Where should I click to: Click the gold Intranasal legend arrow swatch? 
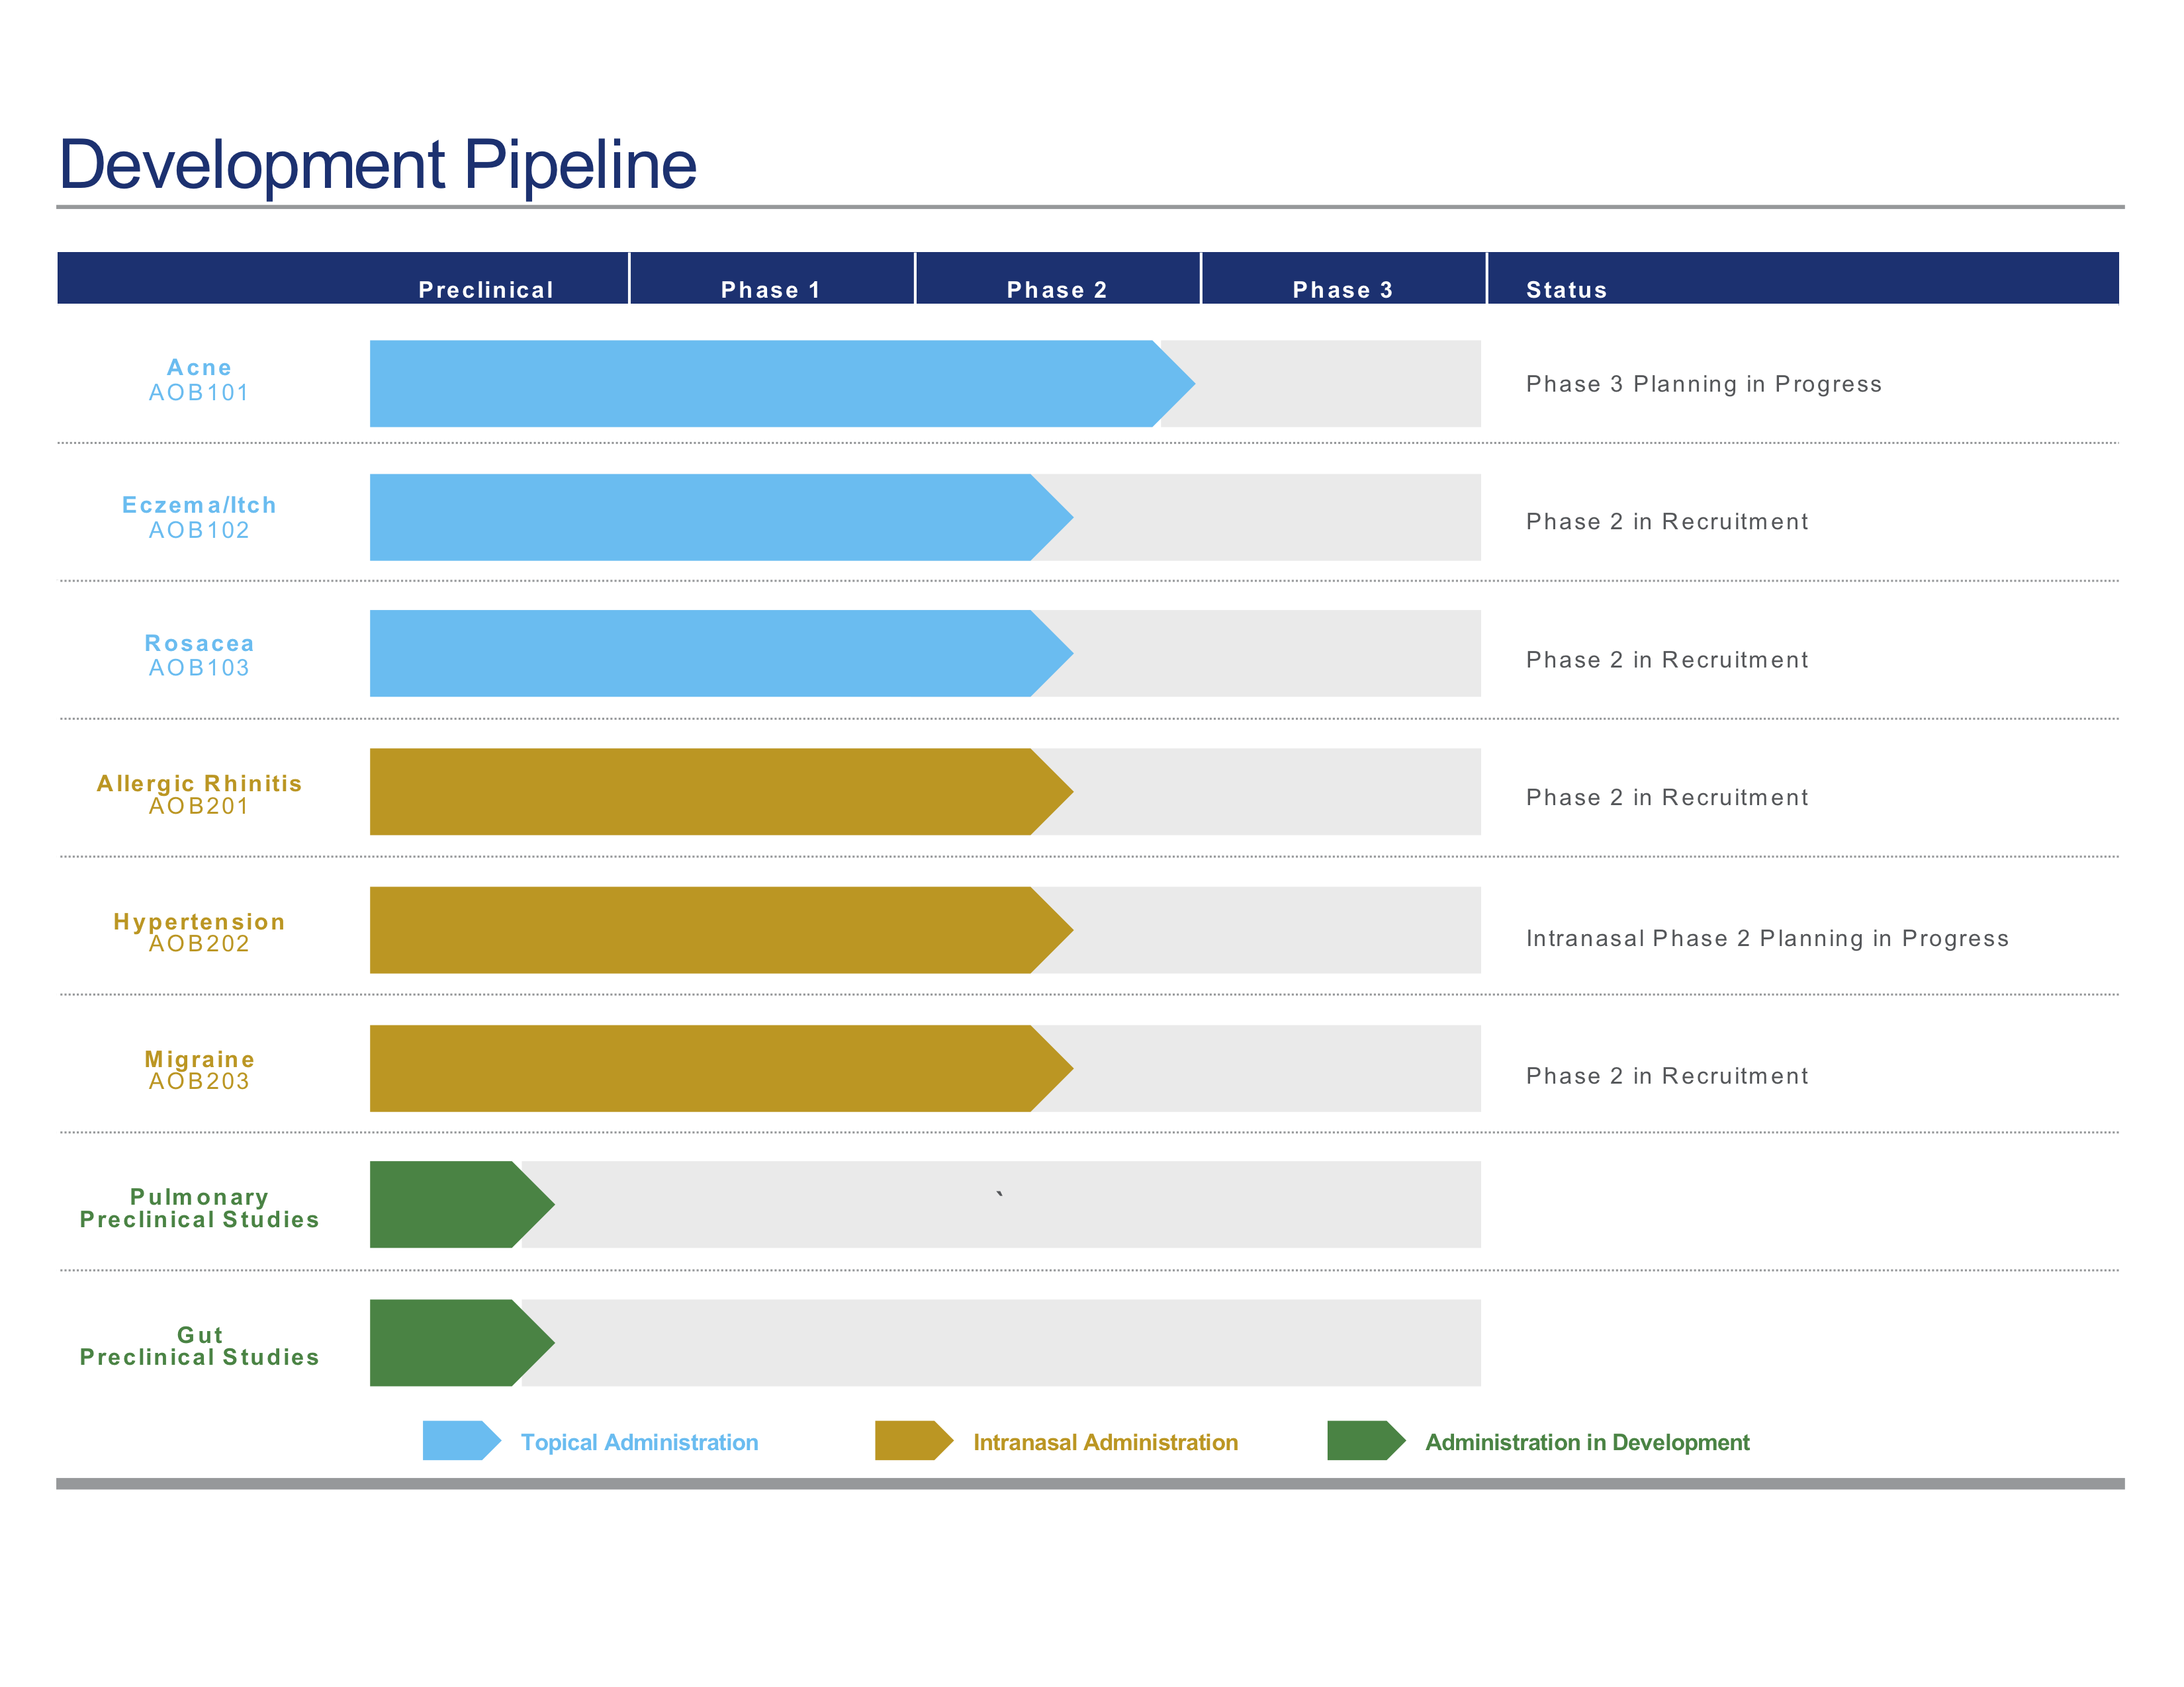coord(914,1440)
